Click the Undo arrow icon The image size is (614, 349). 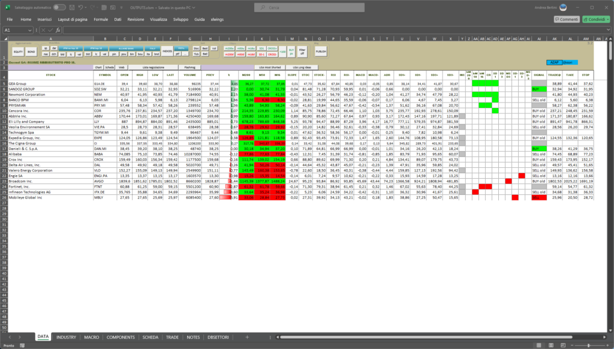click(x=81, y=7)
